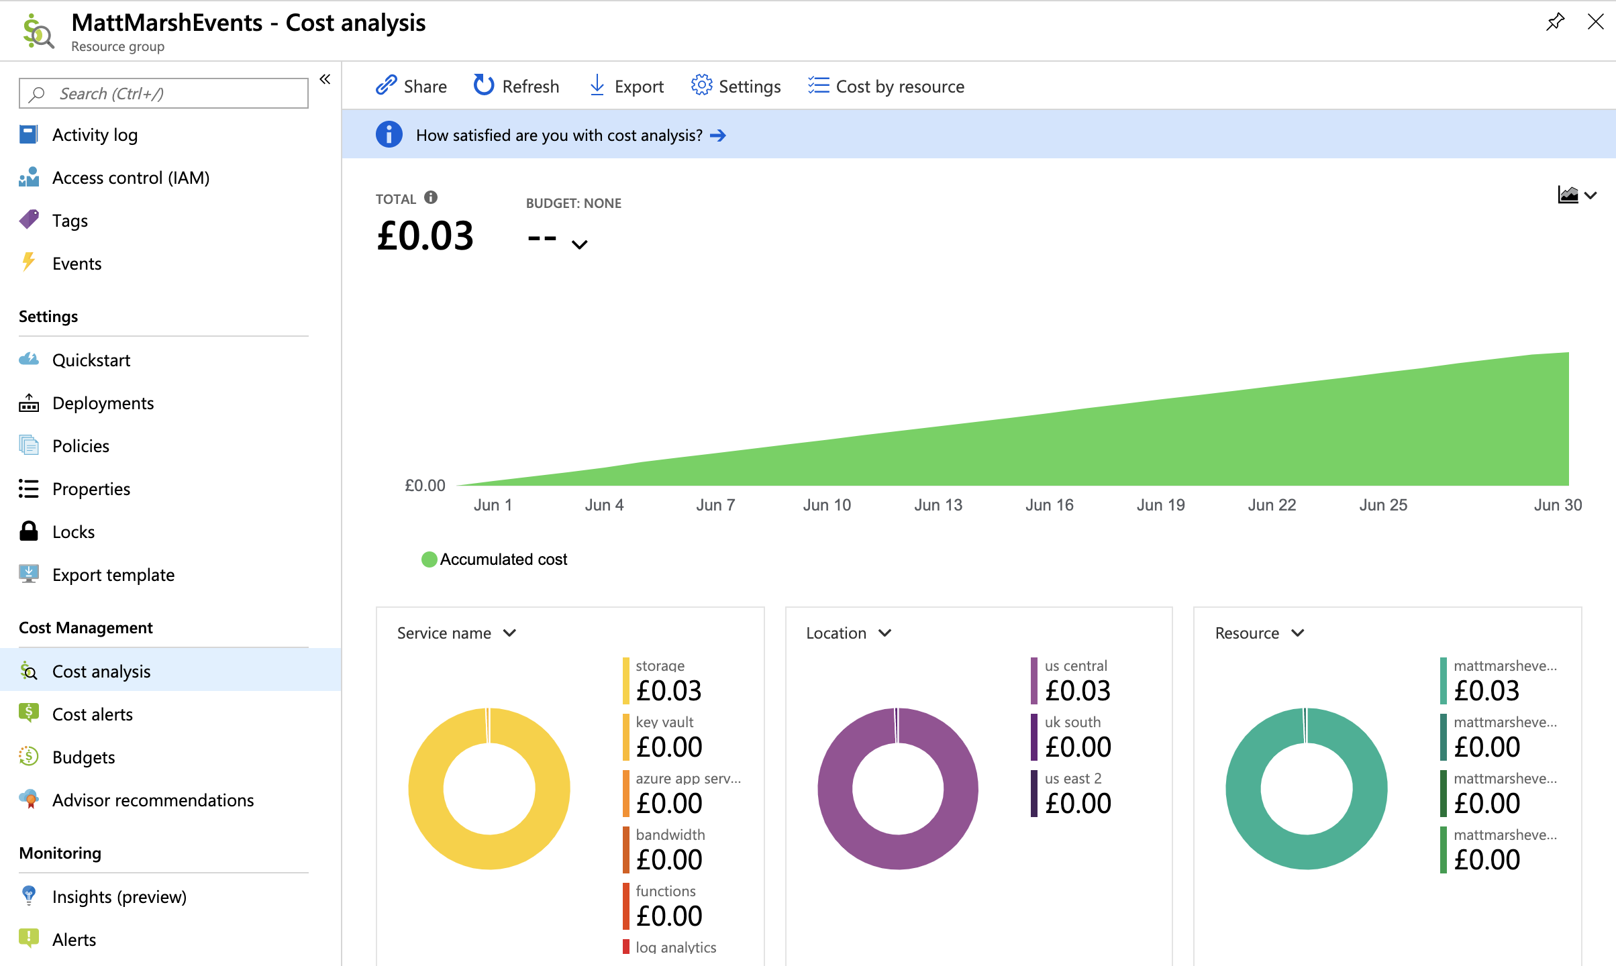Expand the Budget selector chevron
This screenshot has height=966, width=1616.
click(x=579, y=244)
